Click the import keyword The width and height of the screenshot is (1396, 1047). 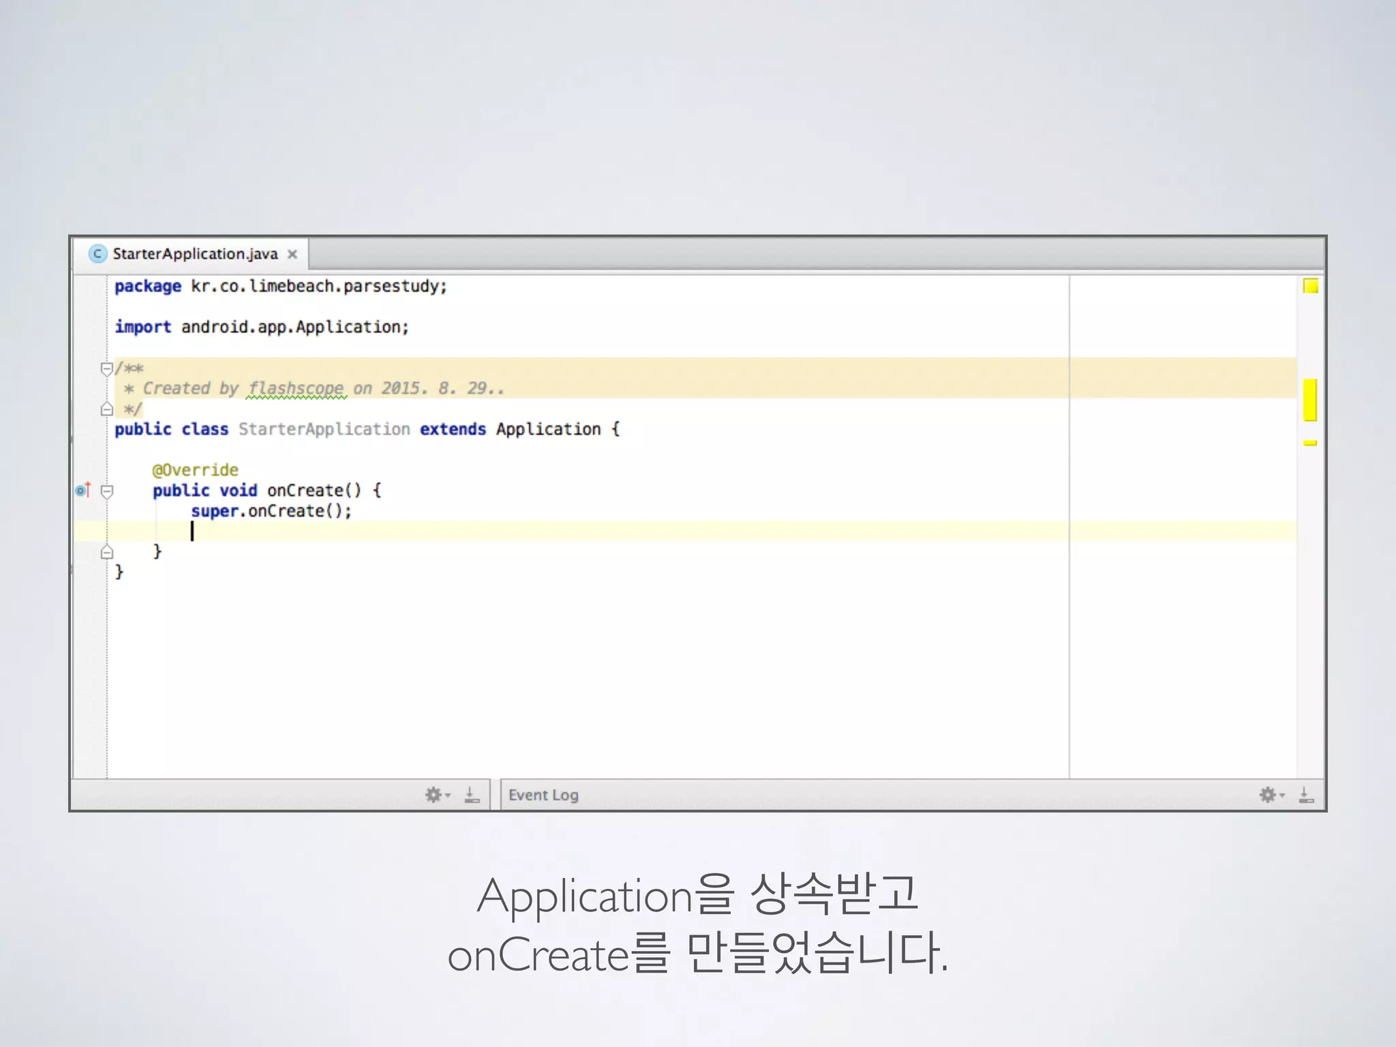143,327
